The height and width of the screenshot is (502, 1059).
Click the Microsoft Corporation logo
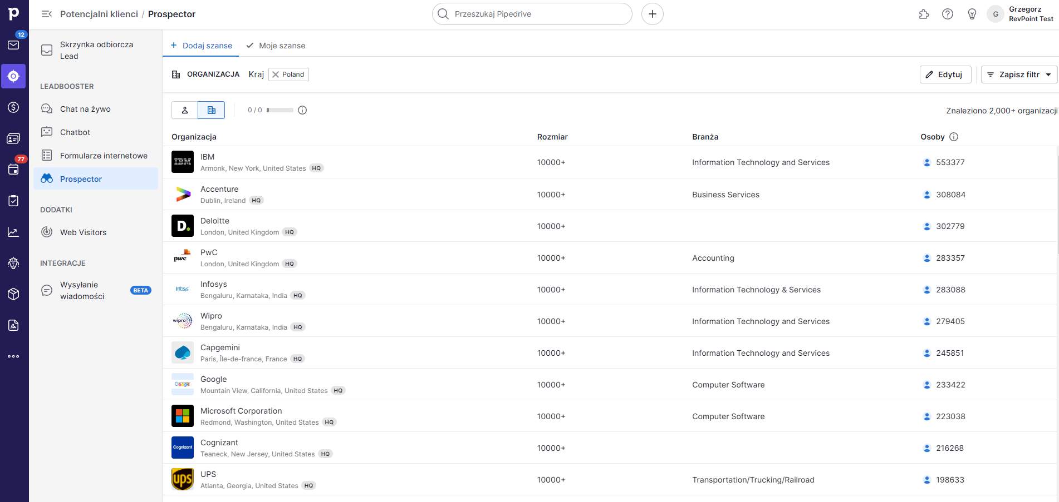point(183,416)
